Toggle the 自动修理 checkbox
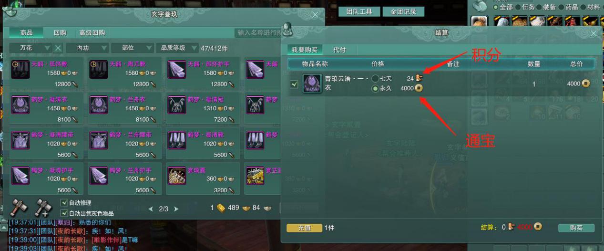Viewport: 604px width, 251px height. click(x=64, y=203)
